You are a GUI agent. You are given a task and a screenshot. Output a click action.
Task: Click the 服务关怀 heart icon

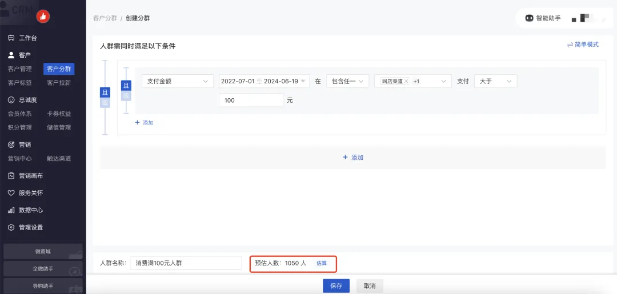(x=11, y=193)
